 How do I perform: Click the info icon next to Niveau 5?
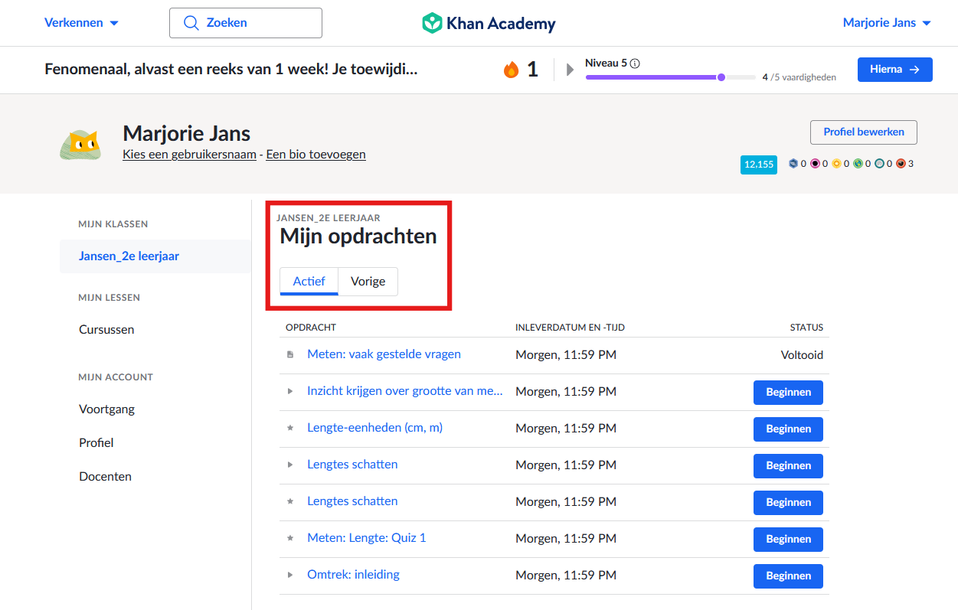click(x=635, y=64)
